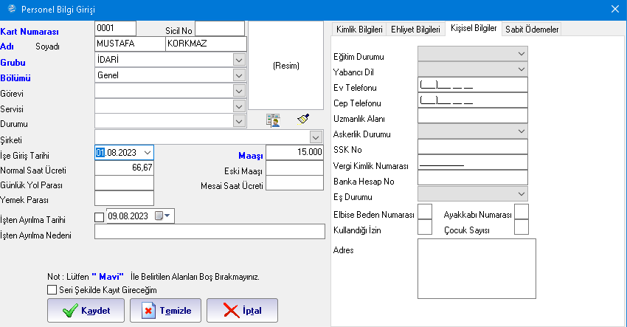Open the İşe Giriş Tarihi date picker
The height and width of the screenshot is (327, 627).
[x=148, y=152]
